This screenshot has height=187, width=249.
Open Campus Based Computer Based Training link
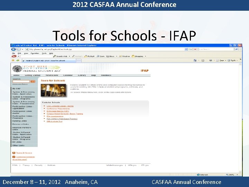pos(65,114)
